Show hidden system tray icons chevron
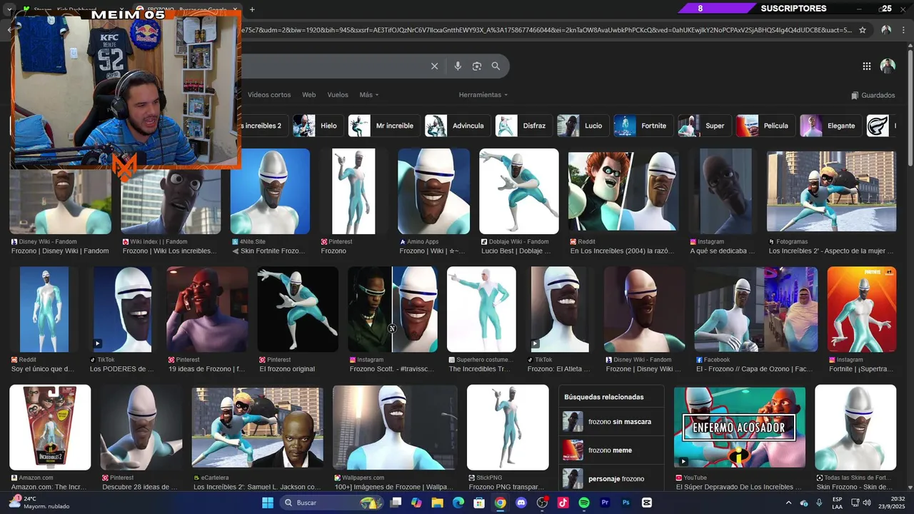This screenshot has width=914, height=514. 788,503
